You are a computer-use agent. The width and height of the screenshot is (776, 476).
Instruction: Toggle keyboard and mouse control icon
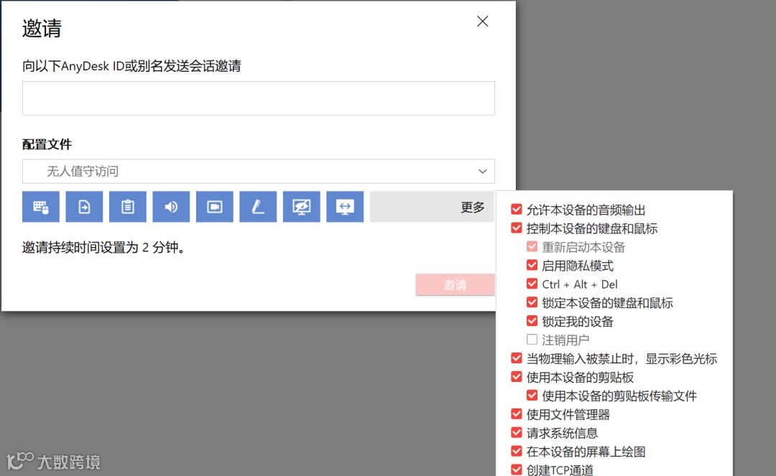[x=40, y=207]
